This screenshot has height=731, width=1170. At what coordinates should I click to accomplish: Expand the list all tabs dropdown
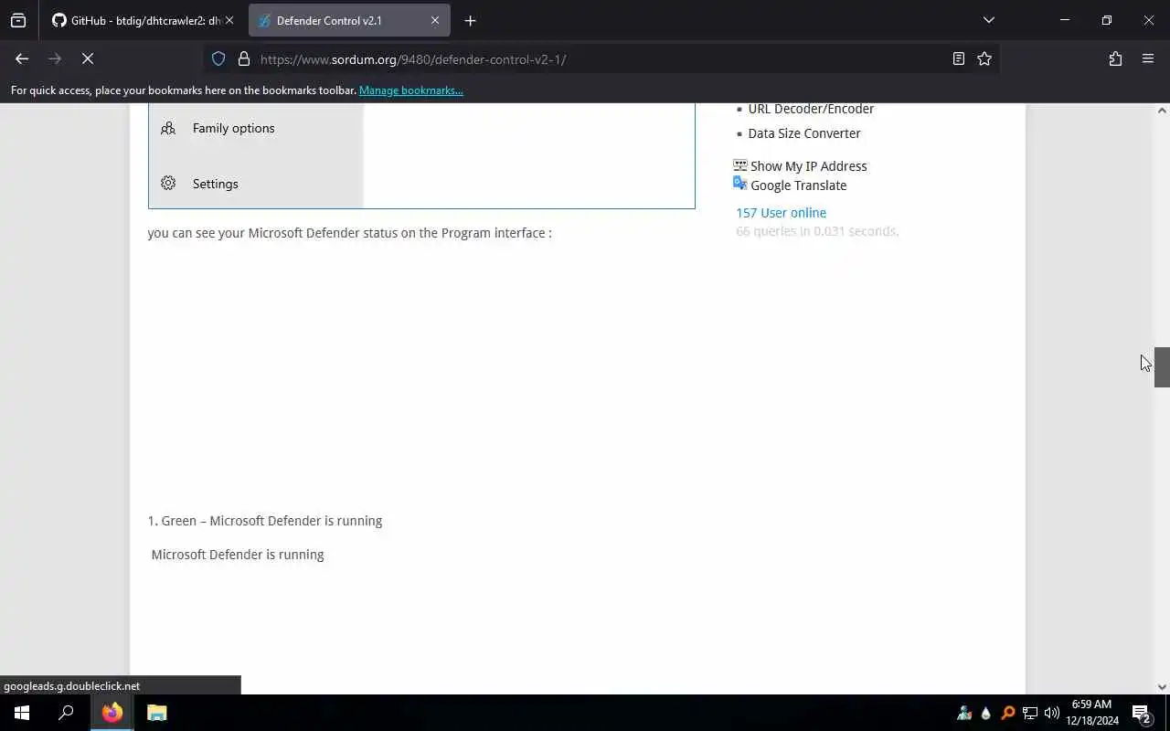coord(988,20)
